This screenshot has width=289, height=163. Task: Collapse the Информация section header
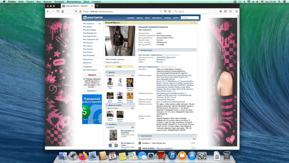167,50
